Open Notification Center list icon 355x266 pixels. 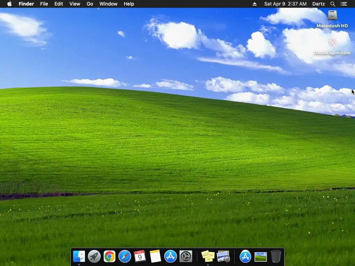344,4
